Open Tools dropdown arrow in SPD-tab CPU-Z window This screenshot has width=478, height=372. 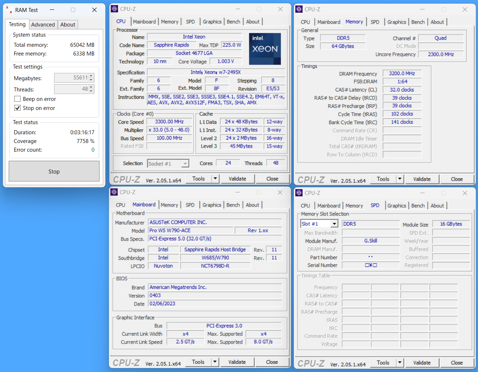point(400,363)
